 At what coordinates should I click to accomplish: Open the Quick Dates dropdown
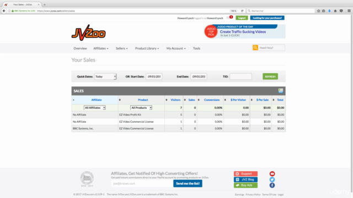[x=105, y=76]
